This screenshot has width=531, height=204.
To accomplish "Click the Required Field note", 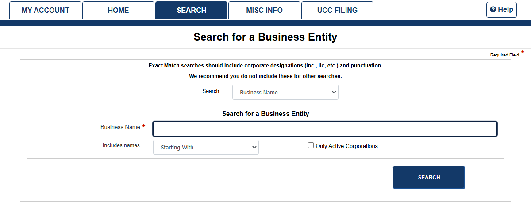I will tap(504, 55).
